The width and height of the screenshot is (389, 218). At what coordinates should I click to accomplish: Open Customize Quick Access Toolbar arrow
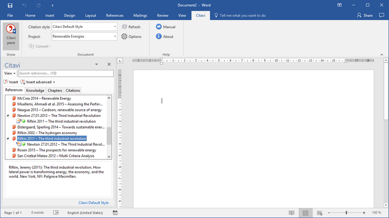[52, 5]
